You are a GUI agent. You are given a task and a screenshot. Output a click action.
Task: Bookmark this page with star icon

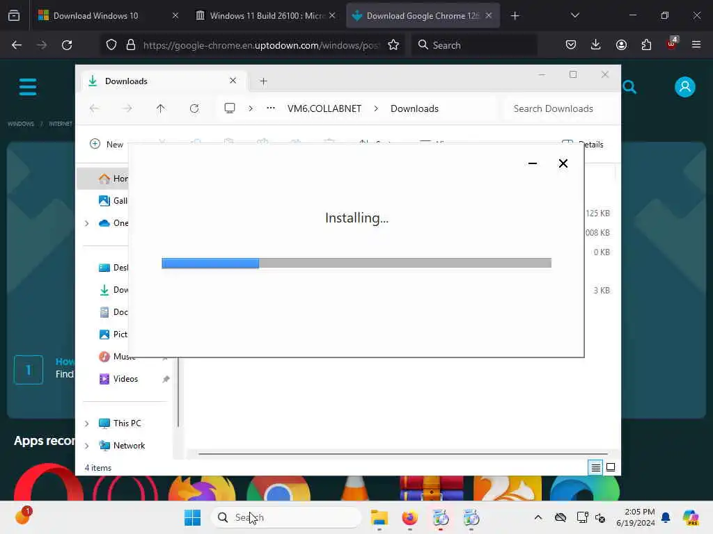pyautogui.click(x=393, y=45)
